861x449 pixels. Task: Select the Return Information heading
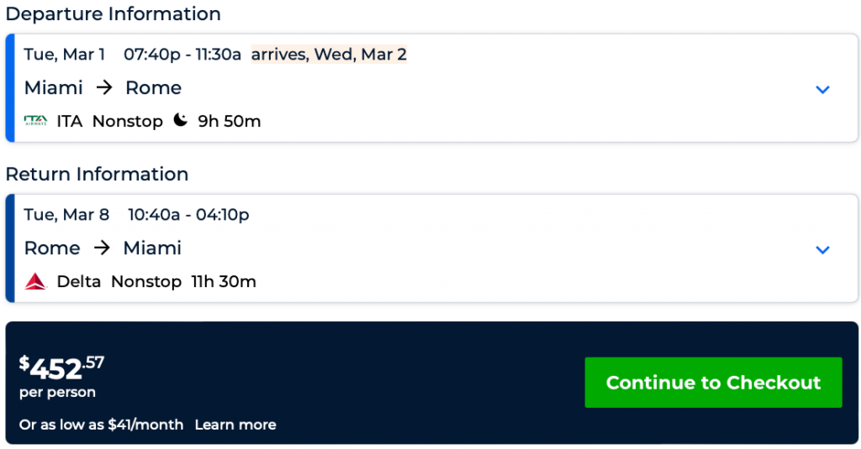point(97,174)
